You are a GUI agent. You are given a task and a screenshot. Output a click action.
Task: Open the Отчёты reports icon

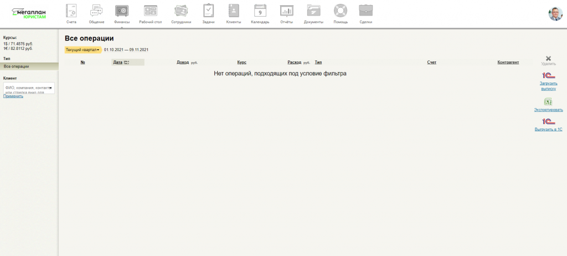(x=286, y=11)
